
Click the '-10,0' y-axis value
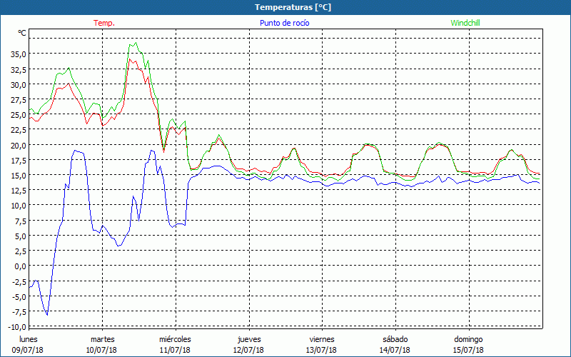(x=17, y=327)
